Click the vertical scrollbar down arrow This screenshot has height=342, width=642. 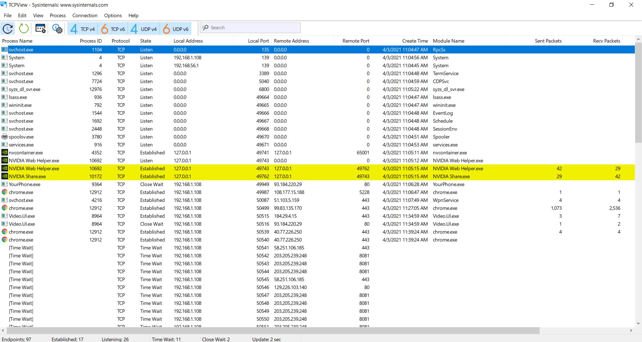[x=638, y=323]
